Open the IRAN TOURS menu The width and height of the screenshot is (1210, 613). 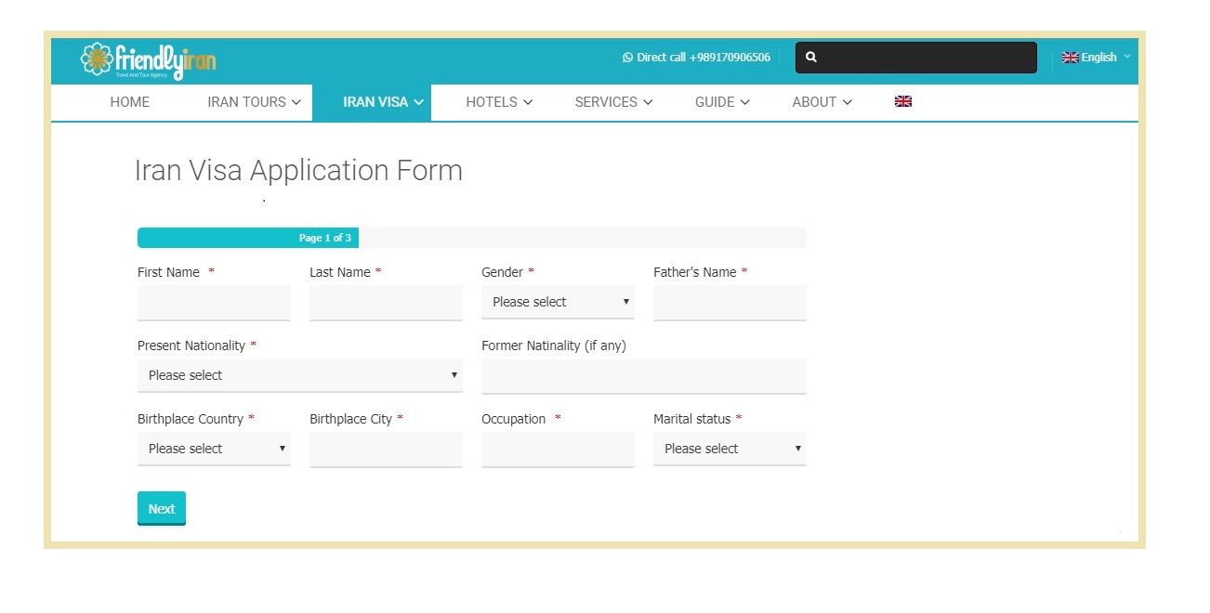pos(254,102)
